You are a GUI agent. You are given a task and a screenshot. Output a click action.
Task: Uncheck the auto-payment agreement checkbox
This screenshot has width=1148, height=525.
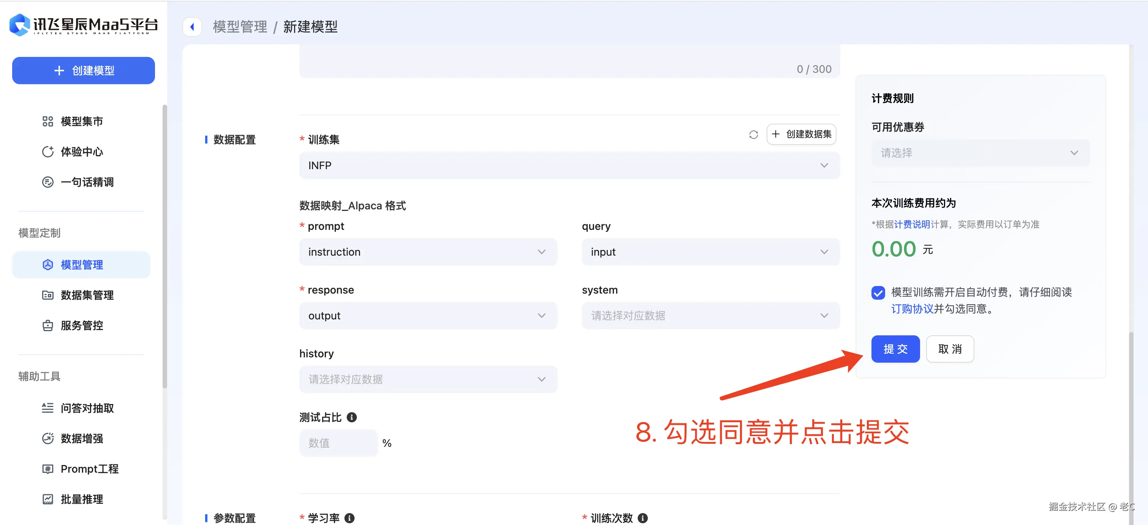(x=878, y=293)
